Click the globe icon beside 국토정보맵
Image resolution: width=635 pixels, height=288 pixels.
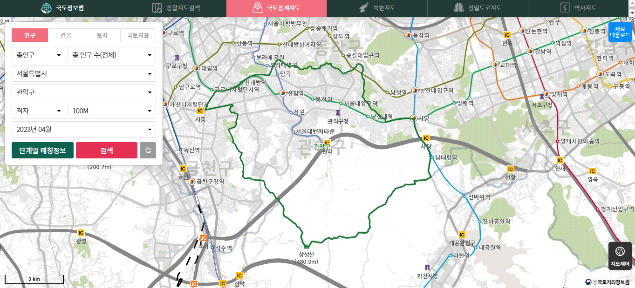pos(46,8)
